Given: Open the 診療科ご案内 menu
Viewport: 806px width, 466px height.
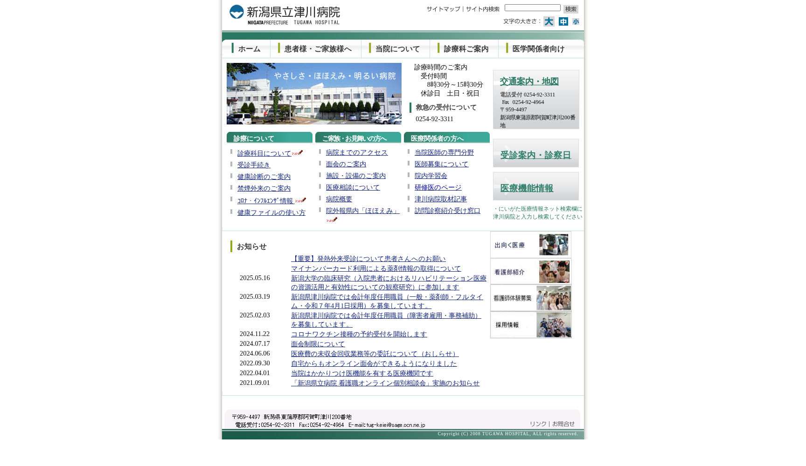Looking at the screenshot, I should point(466,48).
